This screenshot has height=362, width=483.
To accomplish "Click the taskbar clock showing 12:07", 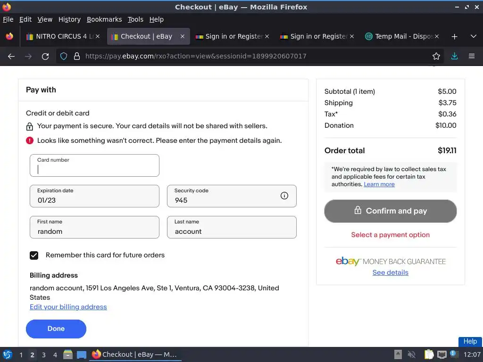I will pyautogui.click(x=472, y=354).
